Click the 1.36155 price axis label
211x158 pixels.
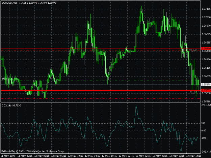point(206,68)
